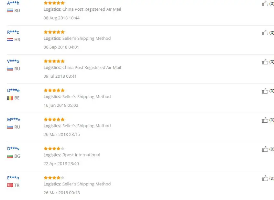The height and width of the screenshot is (200, 274).
Task: Click username D***e
Action: click(13, 90)
